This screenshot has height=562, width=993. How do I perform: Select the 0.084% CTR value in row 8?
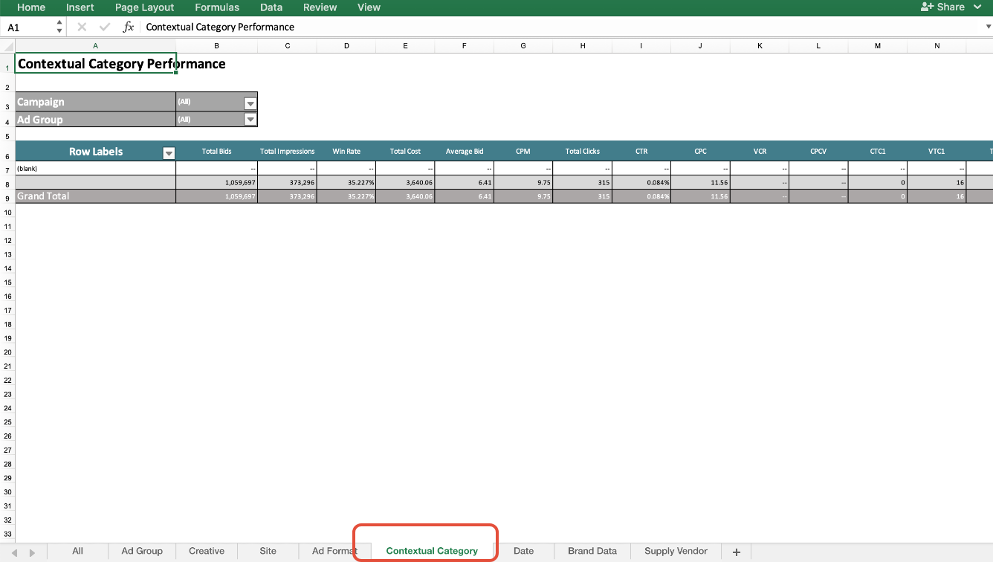(x=641, y=183)
